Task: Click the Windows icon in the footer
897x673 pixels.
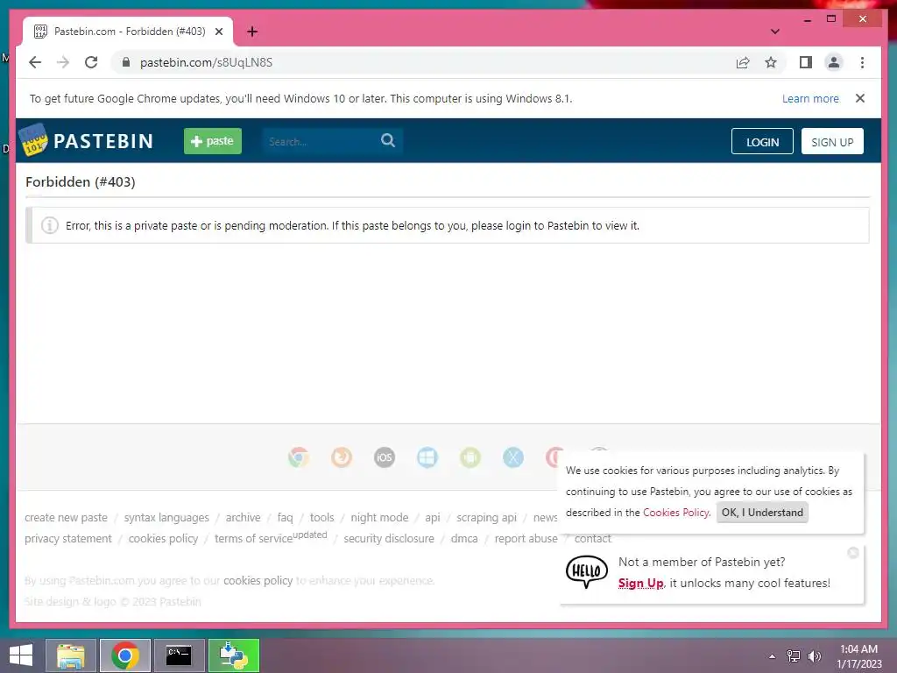Action: point(427,457)
